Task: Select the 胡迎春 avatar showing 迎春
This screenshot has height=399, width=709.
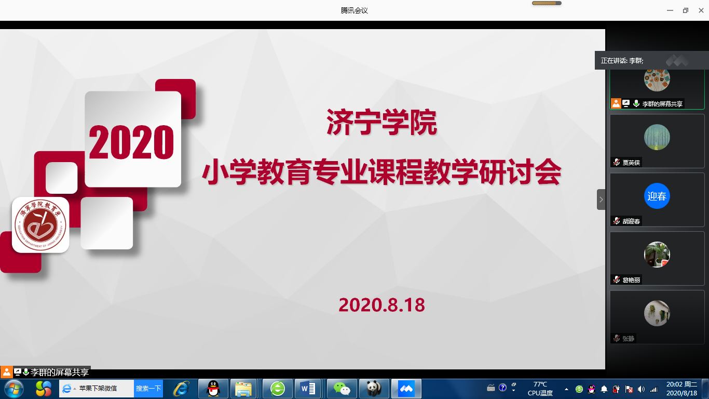Action: click(x=657, y=196)
